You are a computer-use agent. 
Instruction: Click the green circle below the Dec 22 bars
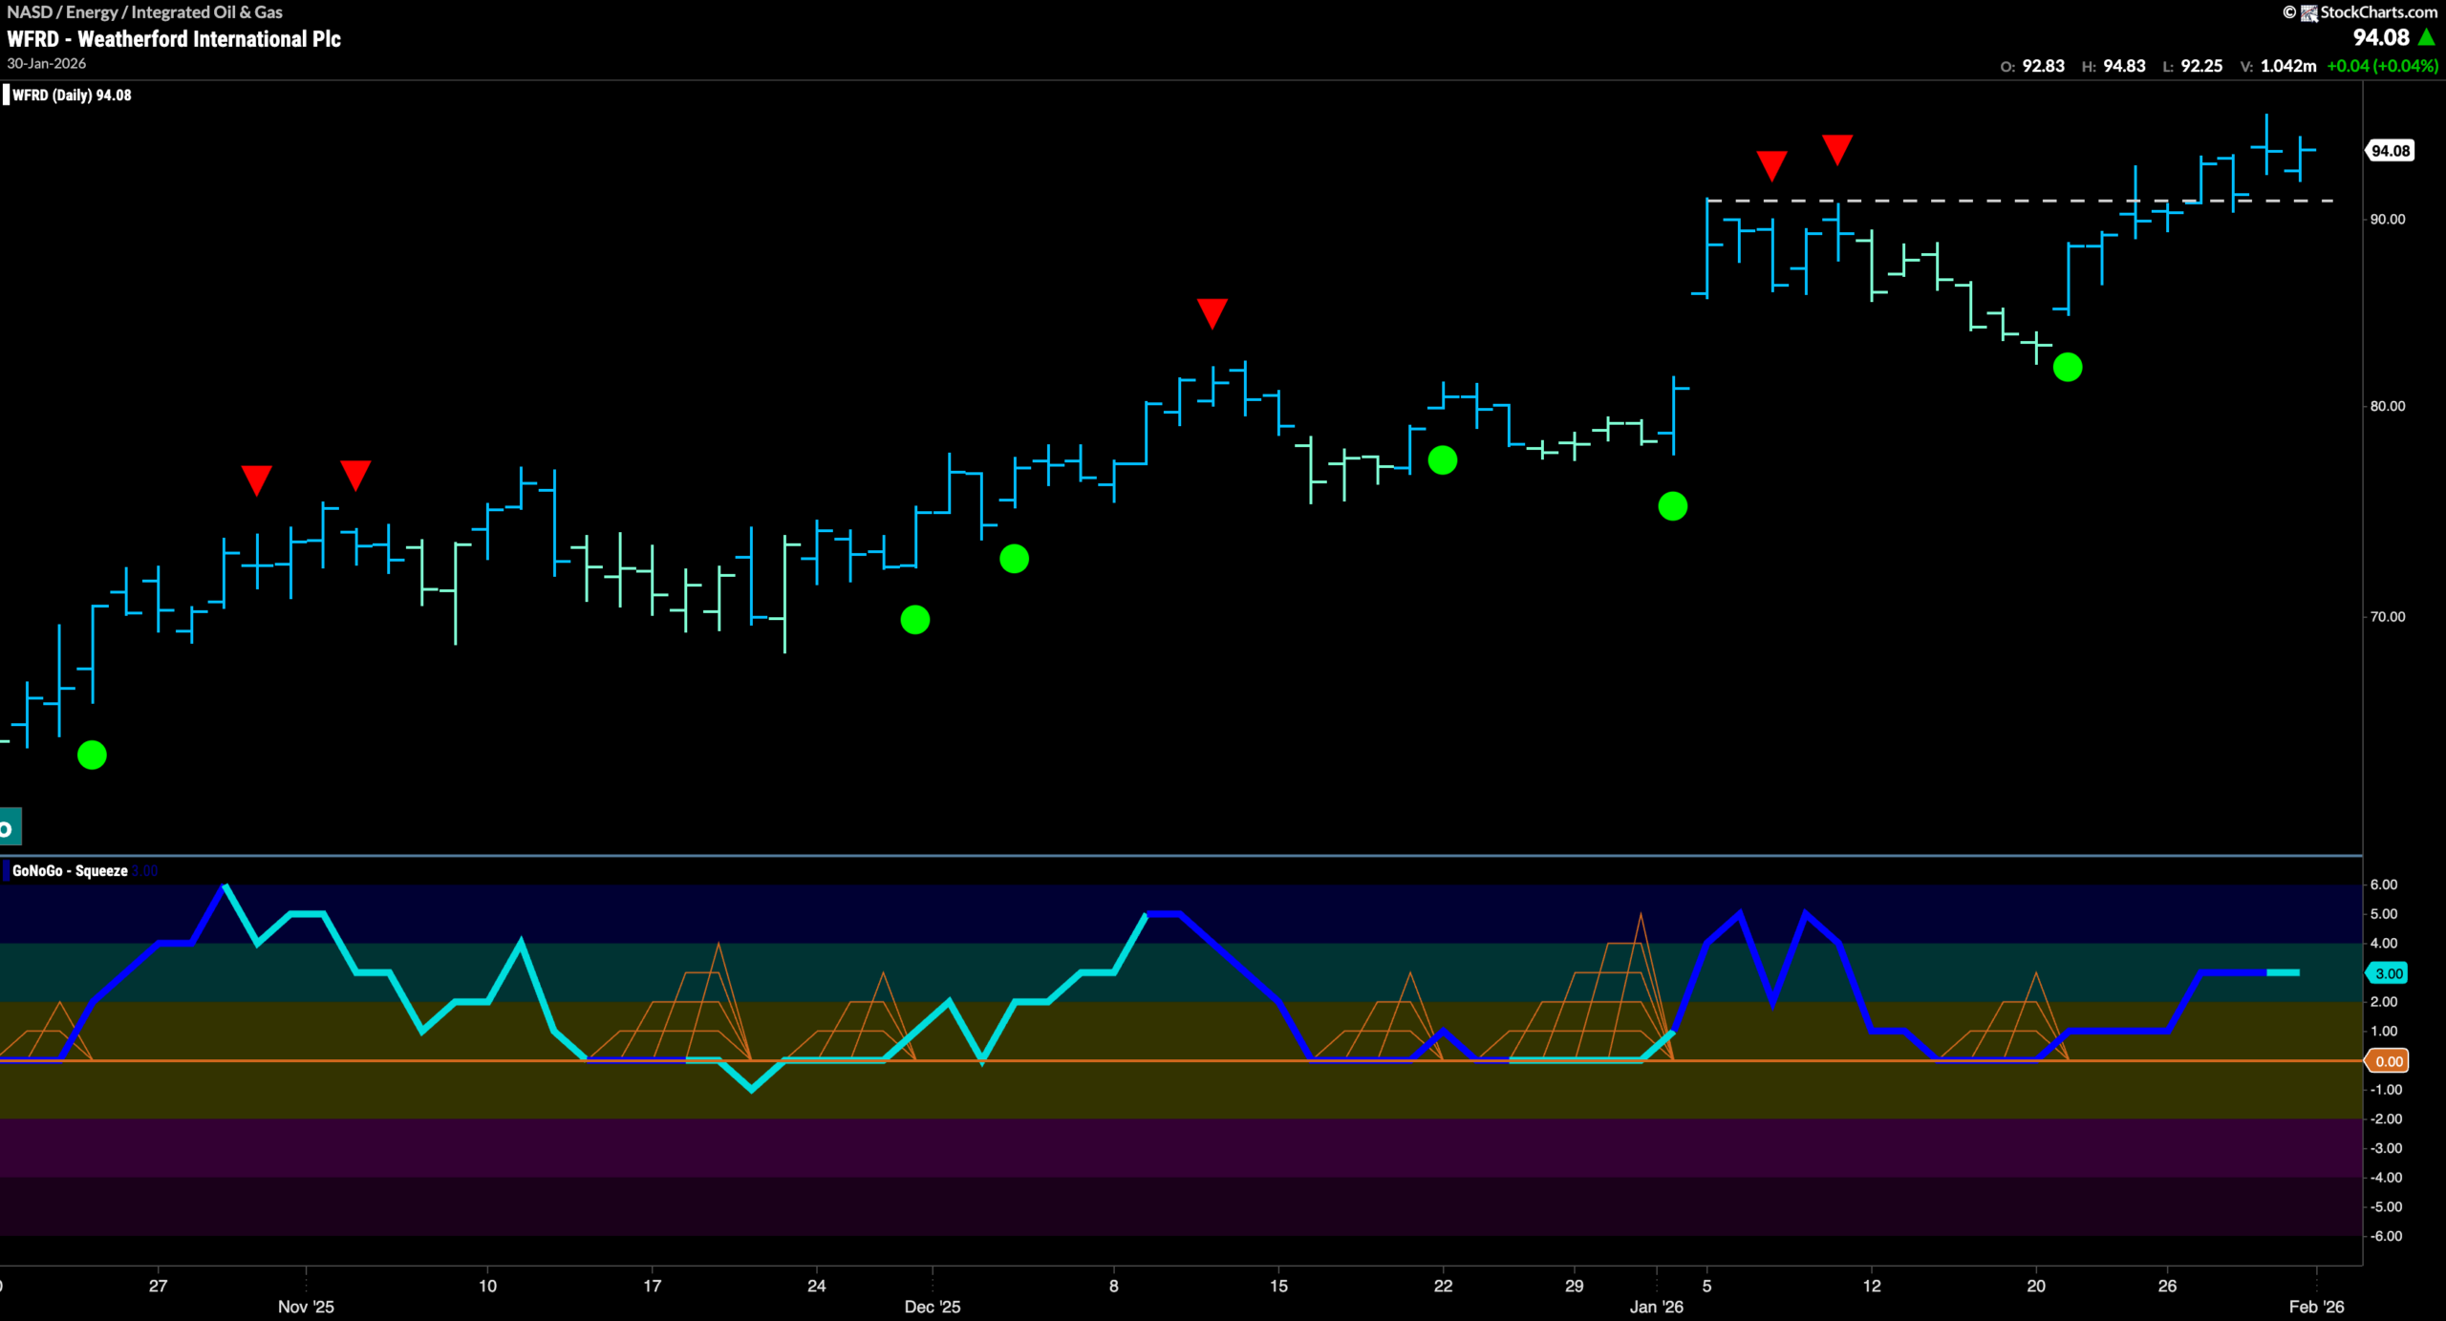1443,460
